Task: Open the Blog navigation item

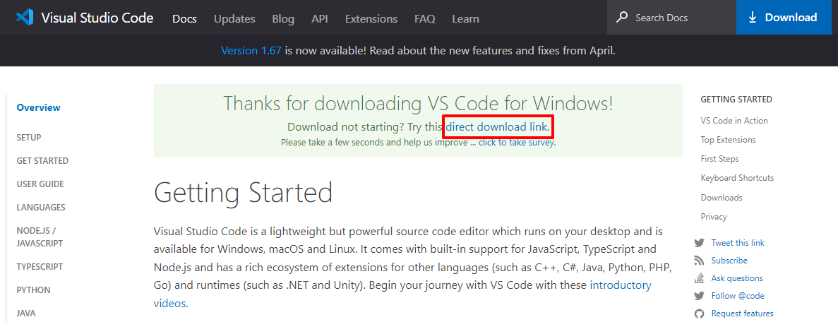Action: (283, 19)
